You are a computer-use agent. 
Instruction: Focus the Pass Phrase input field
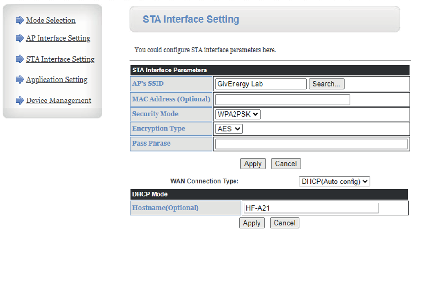312,144
